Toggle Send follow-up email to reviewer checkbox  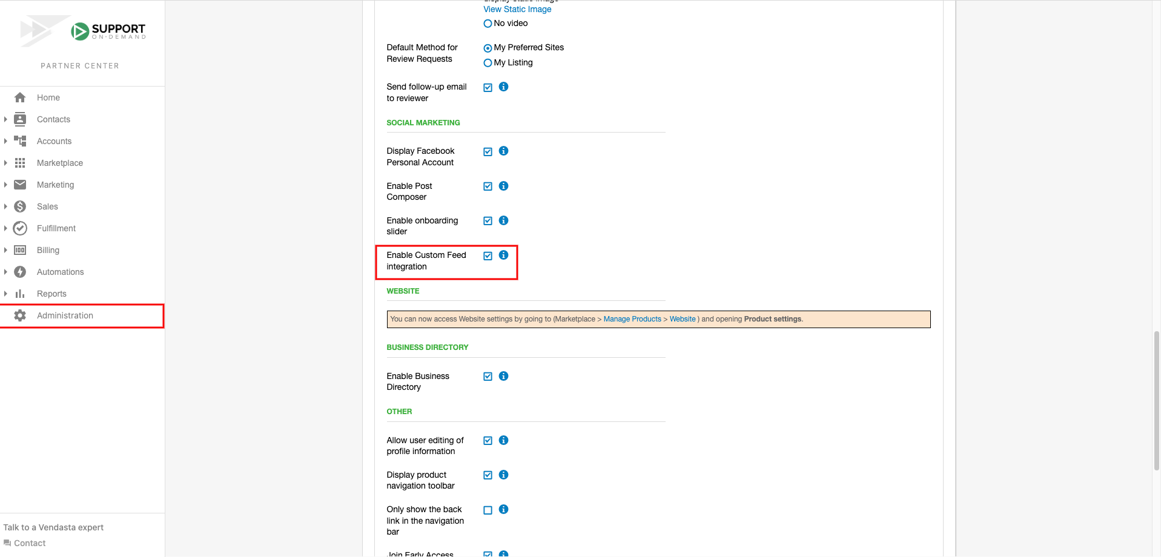488,88
